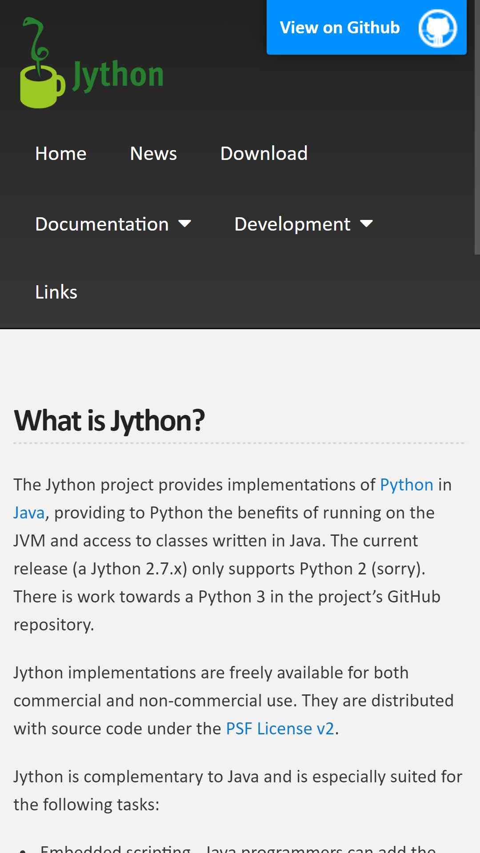This screenshot has height=853, width=480.
Task: Click the 'What is Jython?' heading
Action: point(109,420)
